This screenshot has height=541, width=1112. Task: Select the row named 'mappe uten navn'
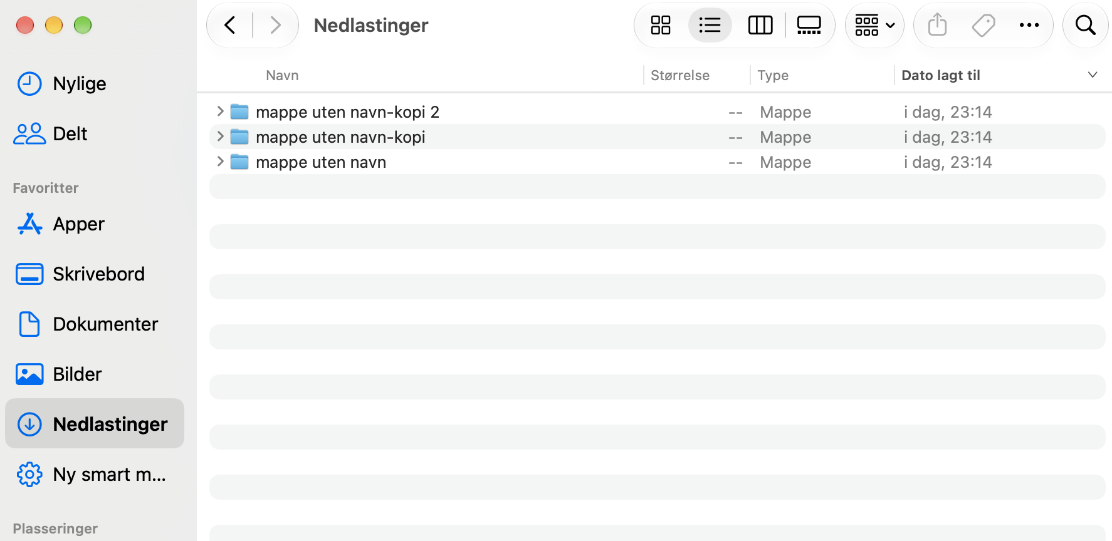[x=657, y=162]
